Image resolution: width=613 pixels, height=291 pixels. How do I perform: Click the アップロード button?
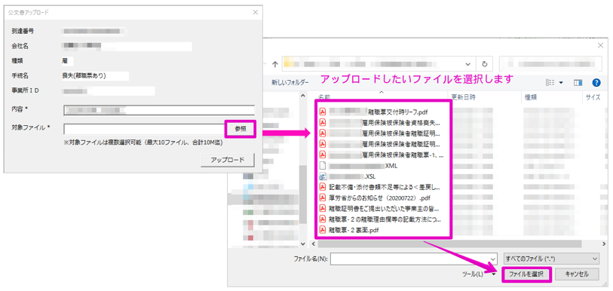(x=228, y=160)
